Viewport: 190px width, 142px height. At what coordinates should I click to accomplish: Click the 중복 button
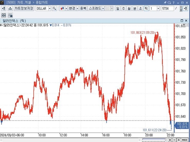(x=83, y=8)
